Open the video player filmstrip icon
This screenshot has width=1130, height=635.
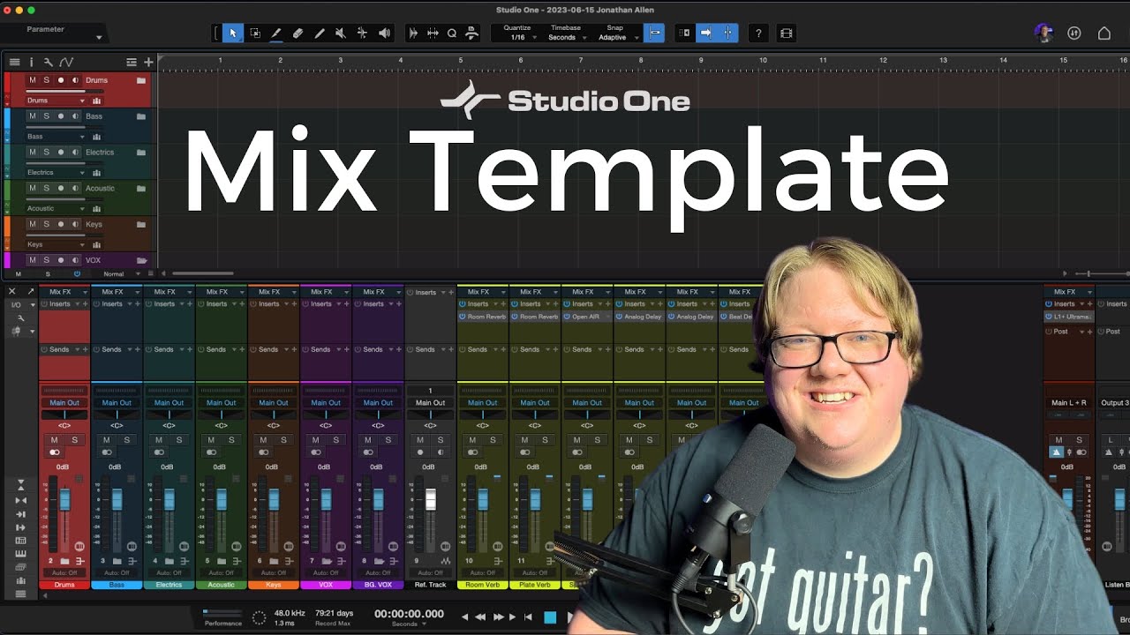coord(787,34)
